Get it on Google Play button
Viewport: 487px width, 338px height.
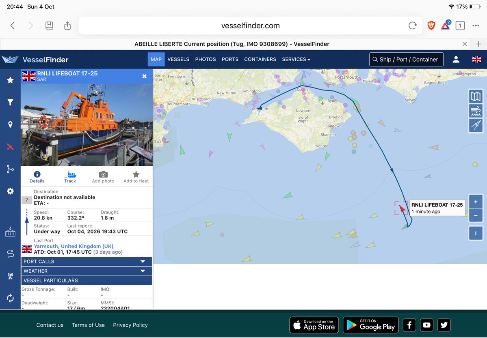tap(371, 325)
